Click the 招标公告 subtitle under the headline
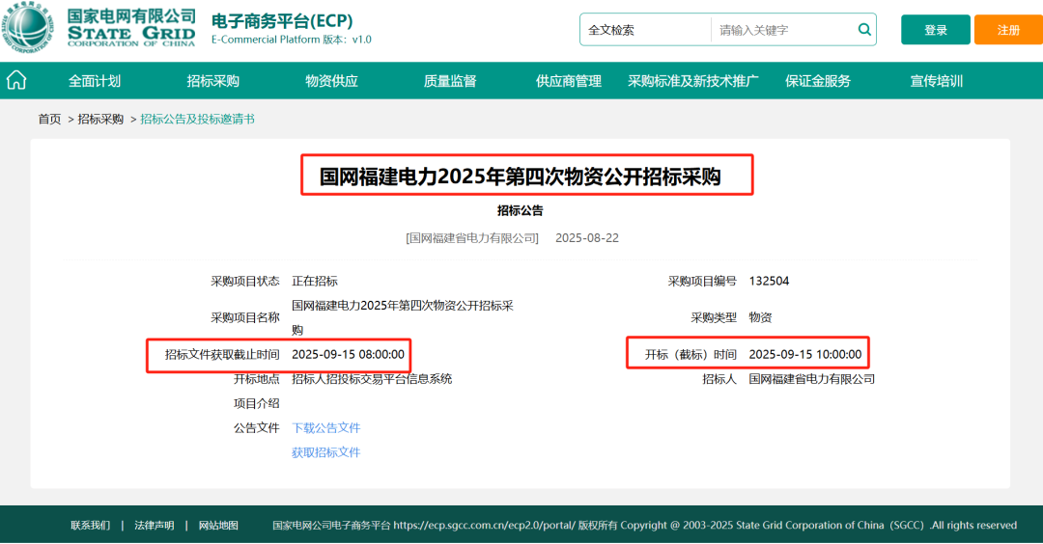The width and height of the screenshot is (1043, 544). click(x=521, y=210)
